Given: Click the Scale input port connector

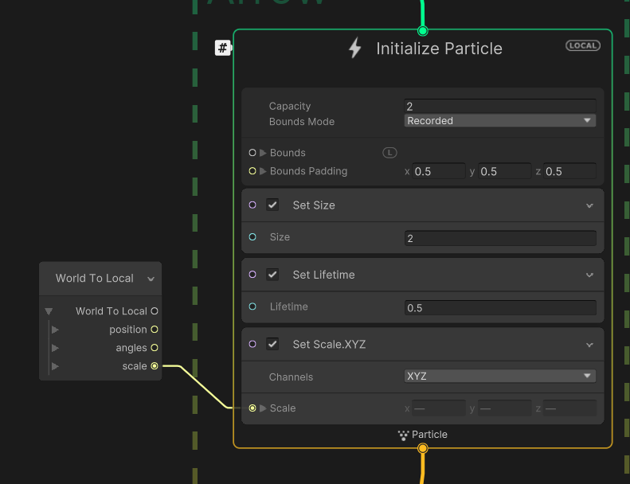Looking at the screenshot, I should [252, 408].
